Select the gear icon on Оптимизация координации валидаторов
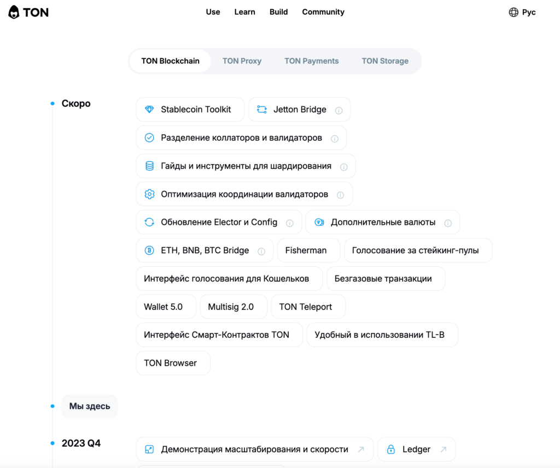 click(x=149, y=194)
